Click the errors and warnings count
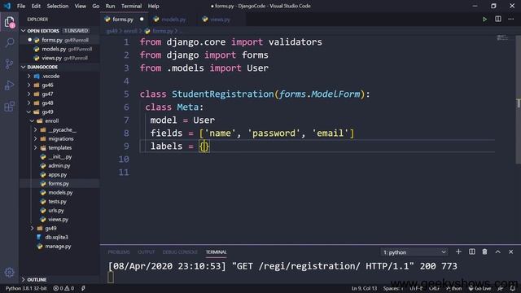The width and height of the screenshot is (521, 293). click(63, 288)
